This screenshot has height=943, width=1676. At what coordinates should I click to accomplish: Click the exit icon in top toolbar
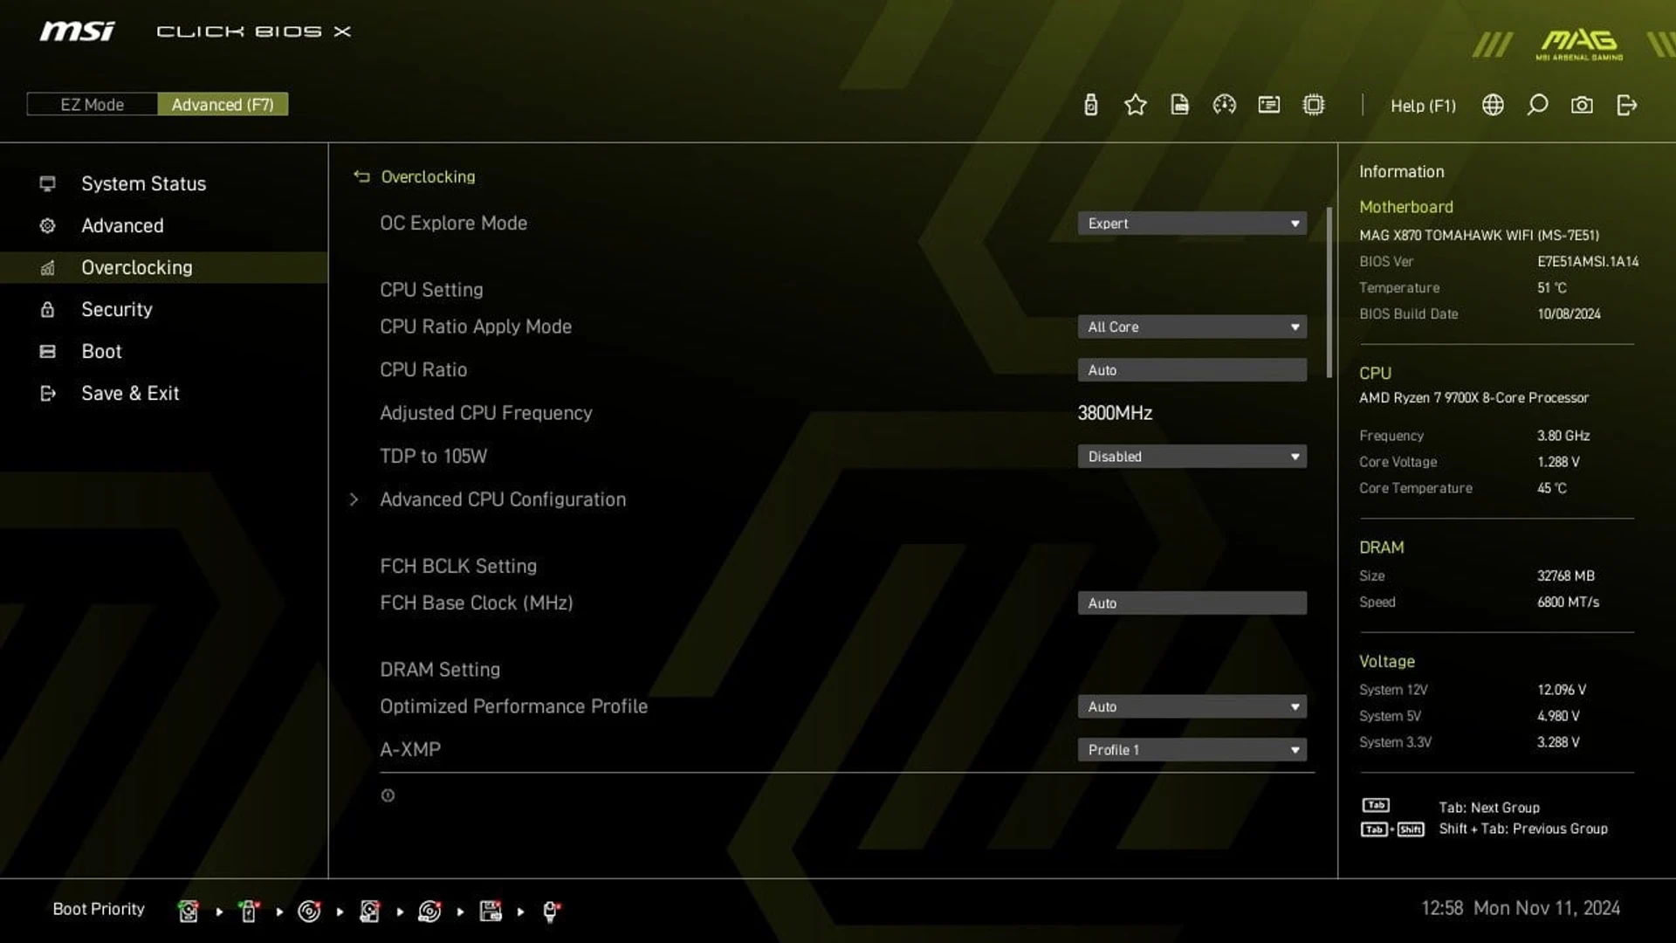pyautogui.click(x=1626, y=105)
